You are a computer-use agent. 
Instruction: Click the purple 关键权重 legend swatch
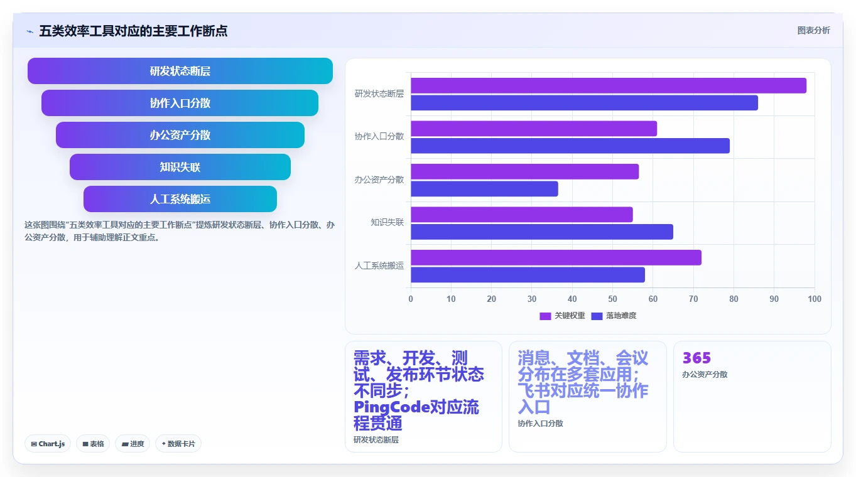click(x=545, y=316)
